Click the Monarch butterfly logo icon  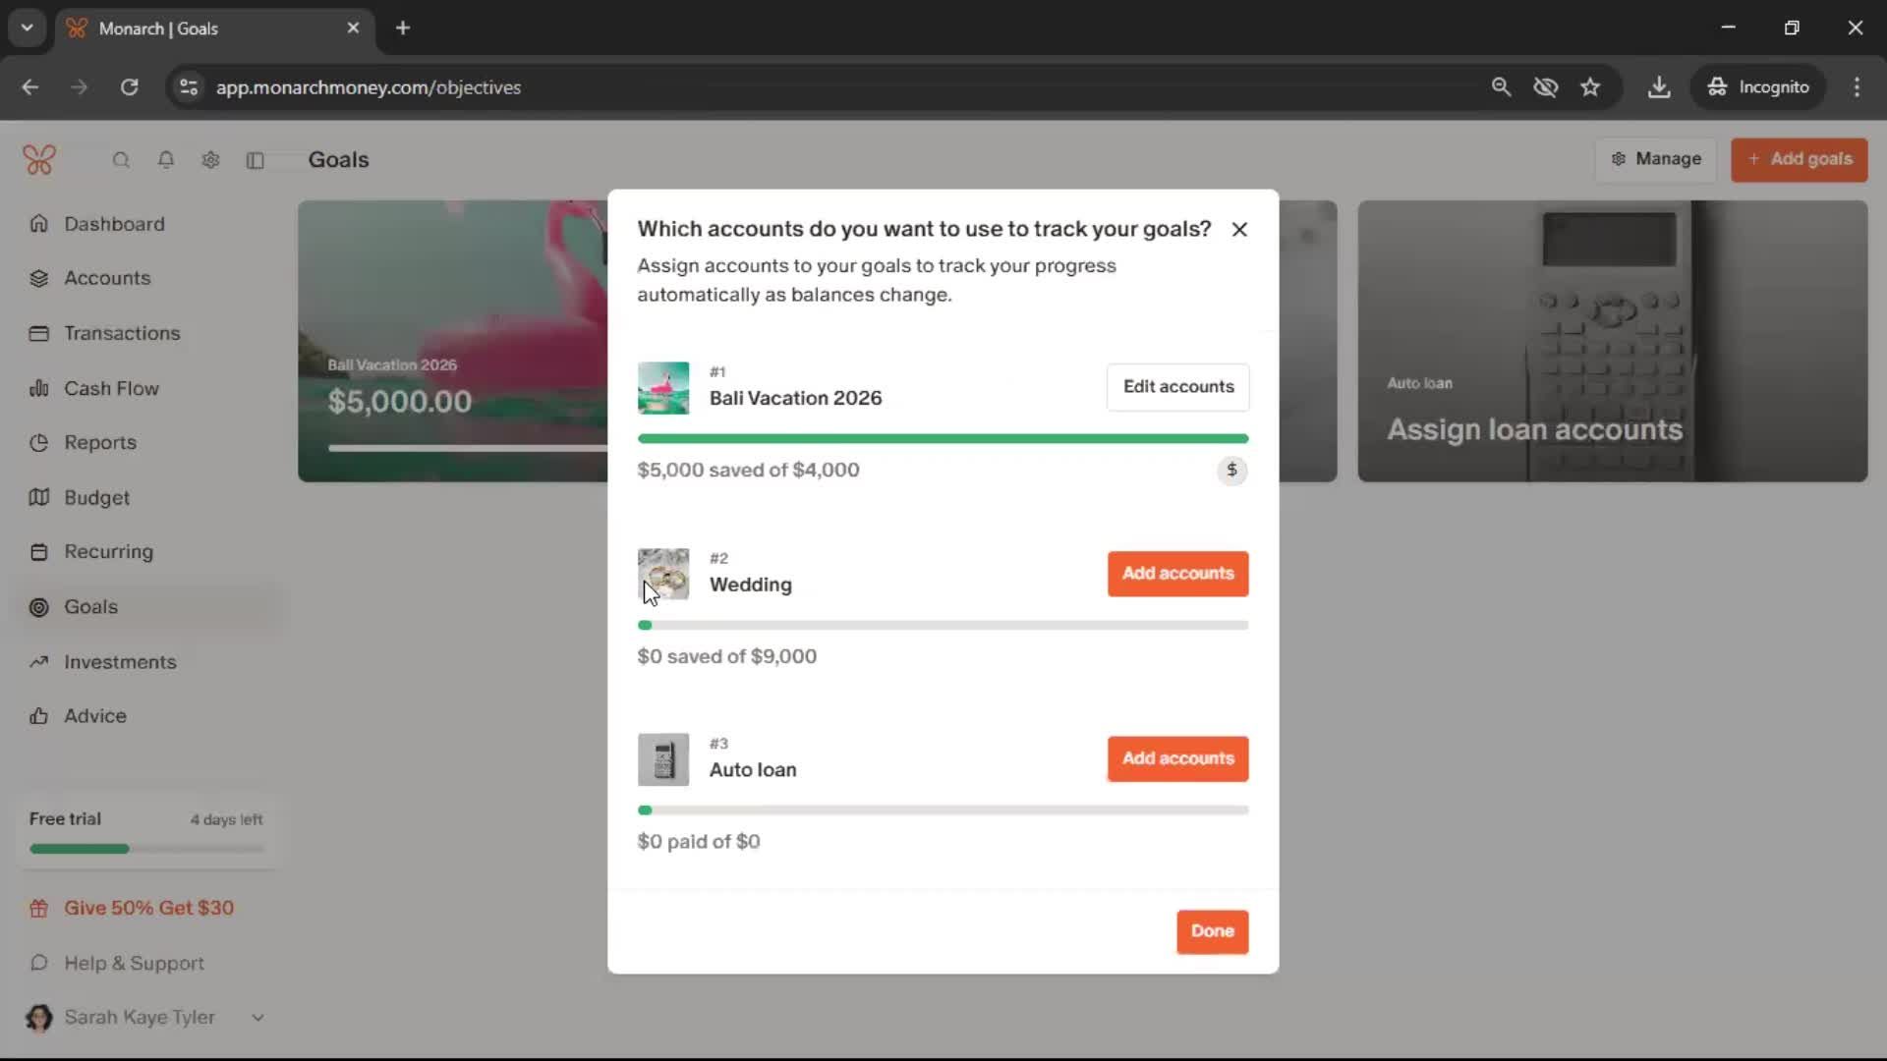tap(39, 159)
